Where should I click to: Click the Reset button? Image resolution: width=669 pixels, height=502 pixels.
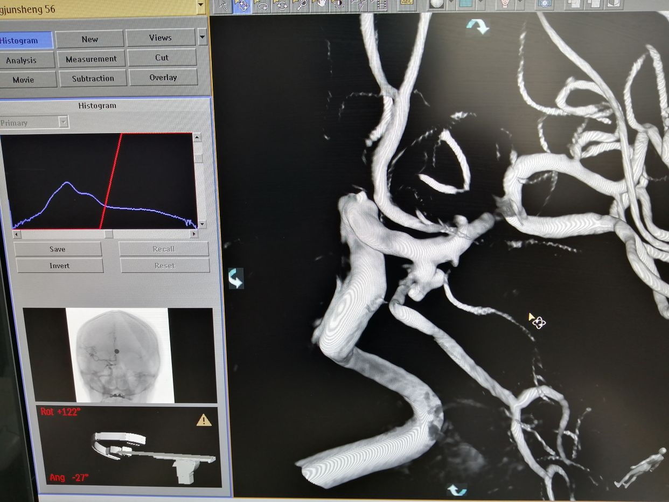[x=165, y=266]
